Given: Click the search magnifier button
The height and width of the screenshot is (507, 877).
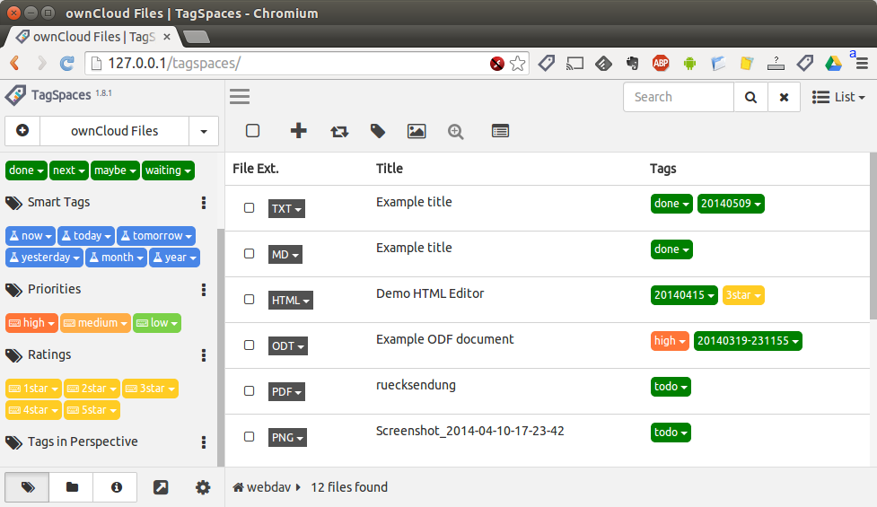Looking at the screenshot, I should pyautogui.click(x=750, y=97).
